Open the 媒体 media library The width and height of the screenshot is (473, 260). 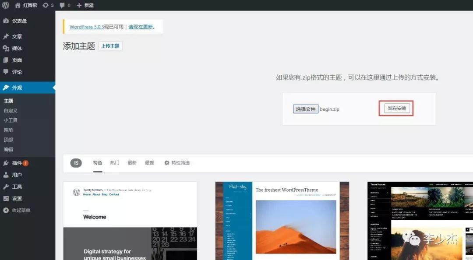coord(28,48)
